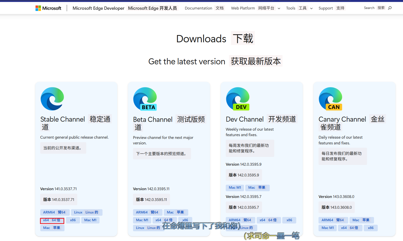
Task: Download Canary Channel Mac build
Action: (361, 220)
